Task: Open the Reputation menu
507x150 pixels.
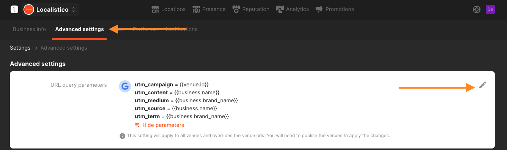Action: point(251,9)
